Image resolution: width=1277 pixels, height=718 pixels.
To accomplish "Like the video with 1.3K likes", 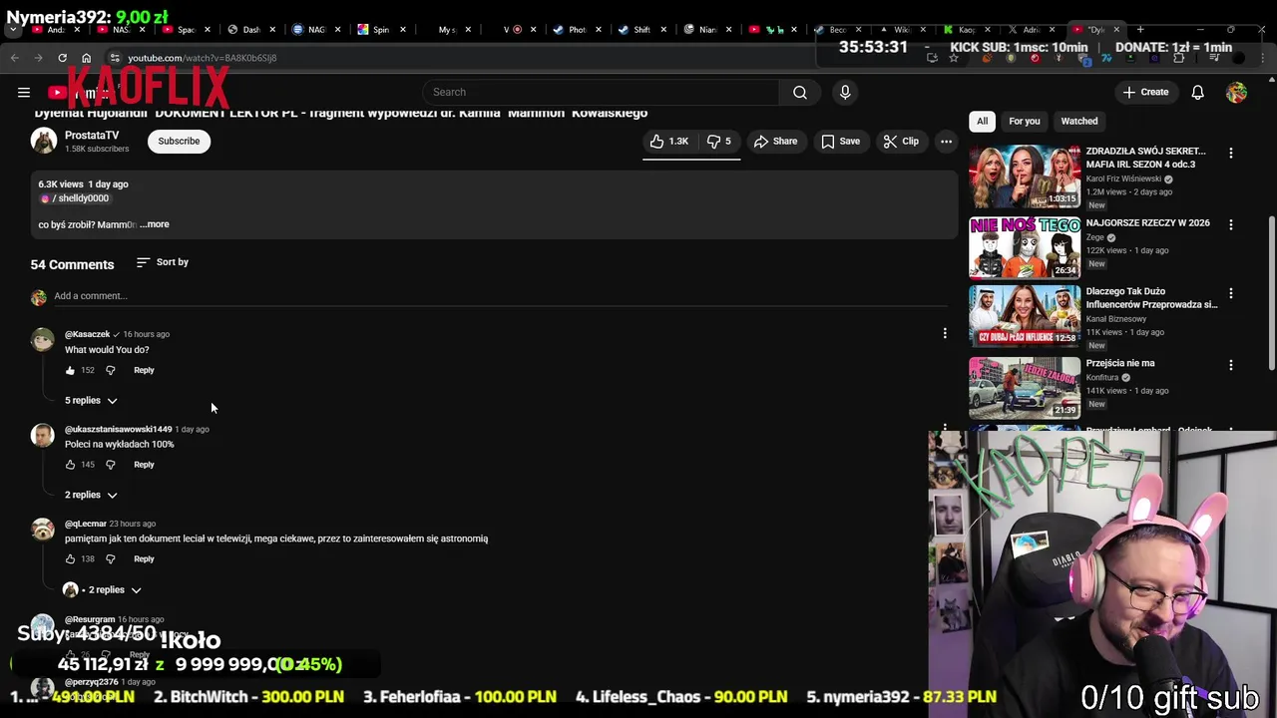I will tap(669, 142).
